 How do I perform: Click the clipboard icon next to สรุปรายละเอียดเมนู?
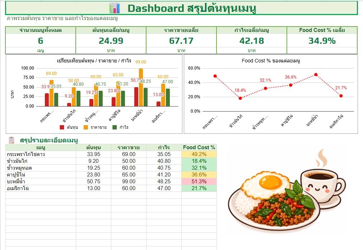pyautogui.click(x=11, y=140)
